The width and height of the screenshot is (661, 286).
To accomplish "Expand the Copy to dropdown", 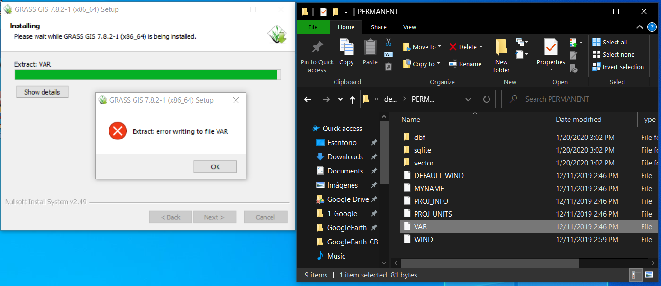I will [x=438, y=64].
